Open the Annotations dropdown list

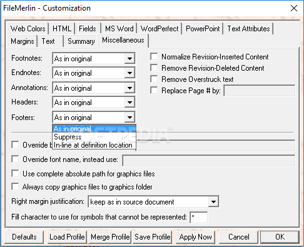pyautogui.click(x=129, y=88)
